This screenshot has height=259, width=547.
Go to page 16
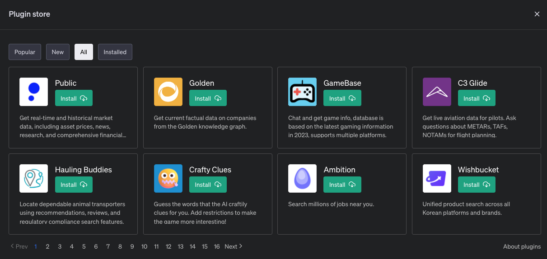217,246
